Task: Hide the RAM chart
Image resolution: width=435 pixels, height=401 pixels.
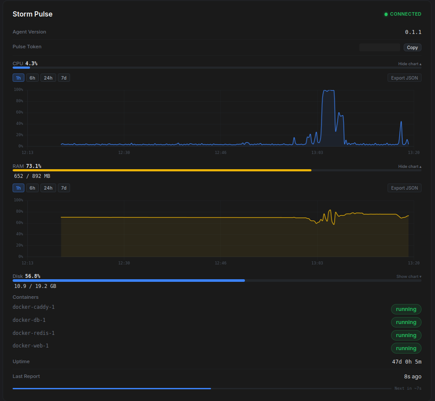Action: pyautogui.click(x=409, y=166)
